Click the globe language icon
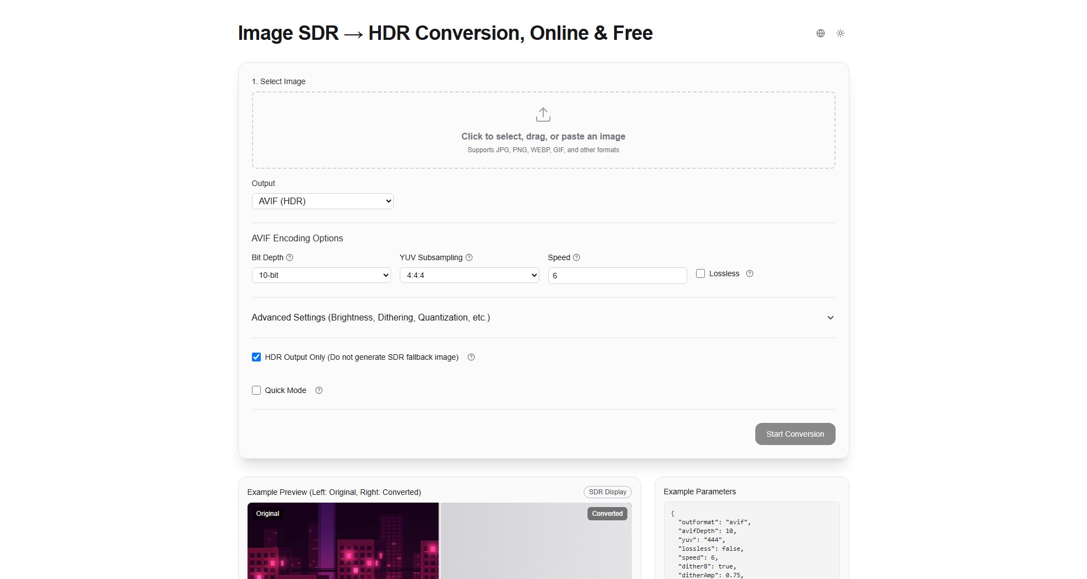This screenshot has height=579, width=1087. tap(820, 33)
